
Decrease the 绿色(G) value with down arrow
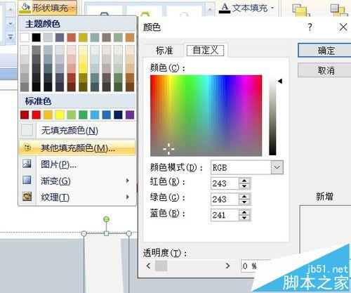click(244, 202)
